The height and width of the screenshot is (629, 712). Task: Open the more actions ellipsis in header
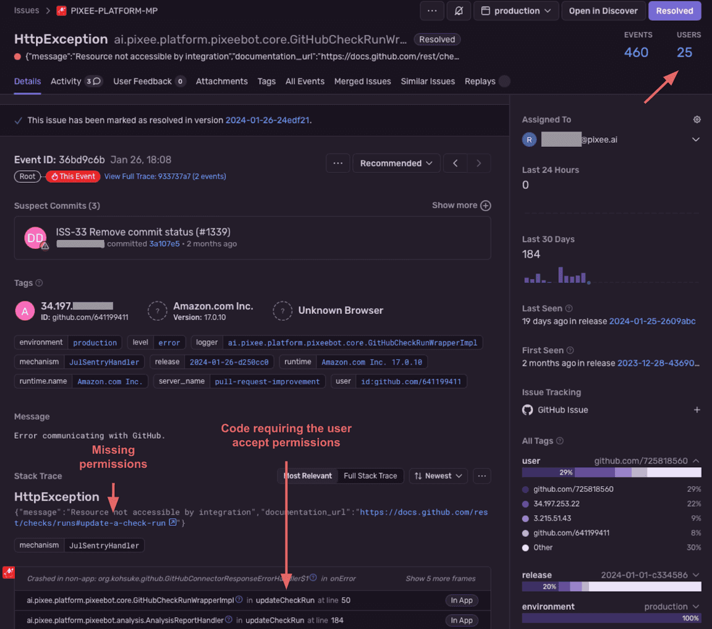[x=432, y=11]
